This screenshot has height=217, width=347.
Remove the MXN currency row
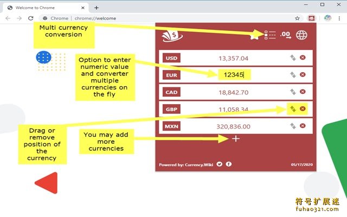pos(303,126)
